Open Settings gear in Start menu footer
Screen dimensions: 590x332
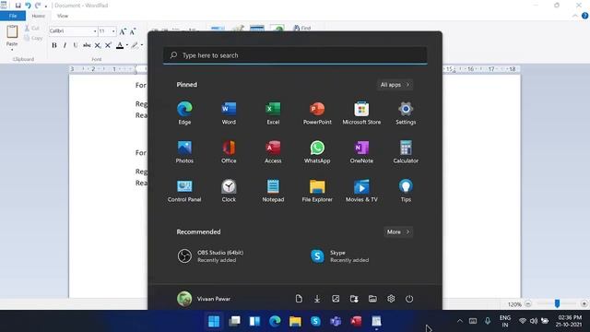coord(391,299)
